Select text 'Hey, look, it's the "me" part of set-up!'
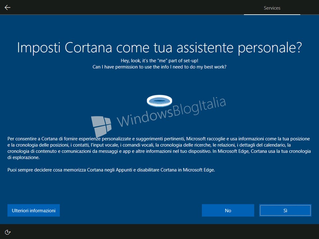Image resolution: width=319 pixels, height=239 pixels. (159, 60)
